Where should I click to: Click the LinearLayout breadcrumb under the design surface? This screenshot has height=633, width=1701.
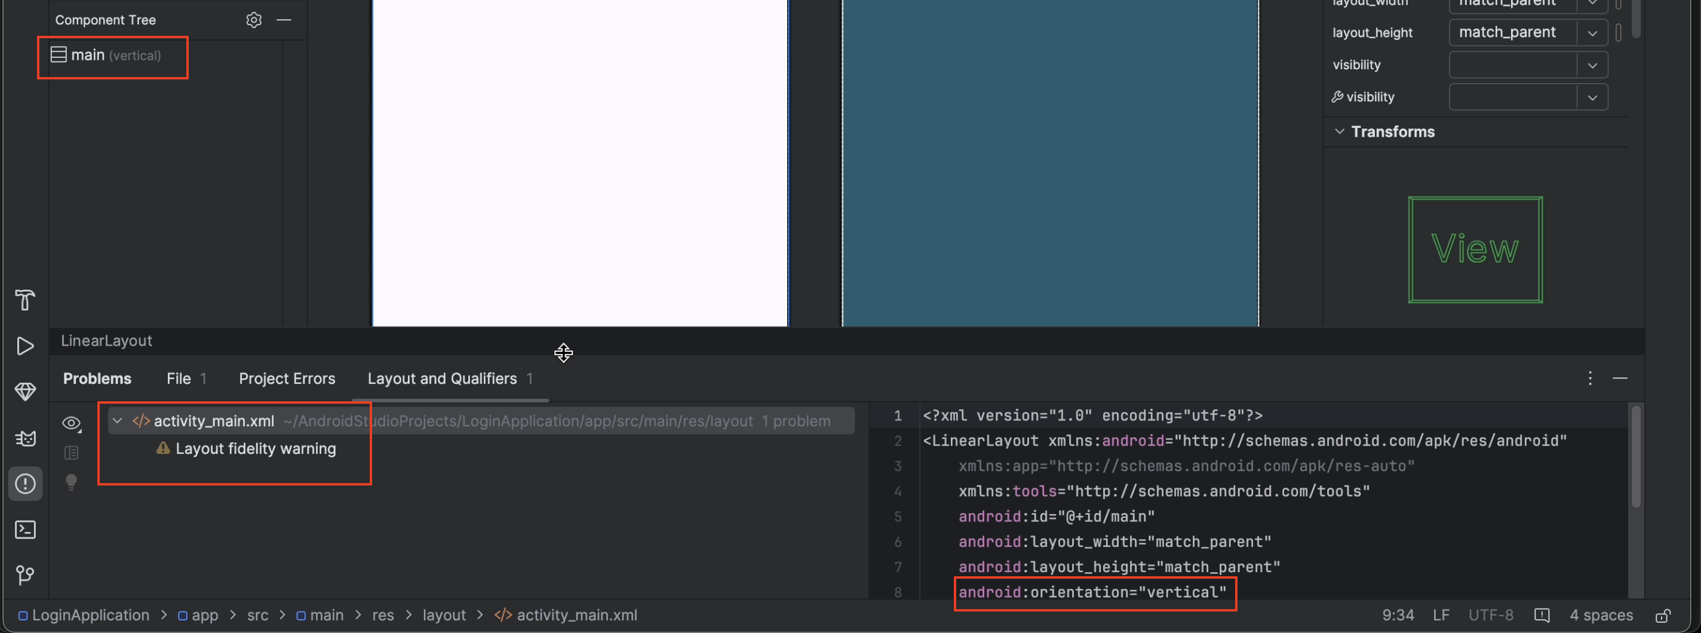tap(106, 340)
